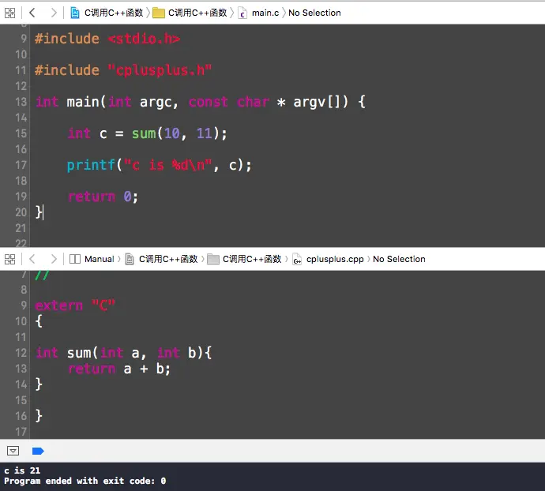This screenshot has height=491, width=545.
Task: Click 'return a + b;' statement
Action: point(119,369)
